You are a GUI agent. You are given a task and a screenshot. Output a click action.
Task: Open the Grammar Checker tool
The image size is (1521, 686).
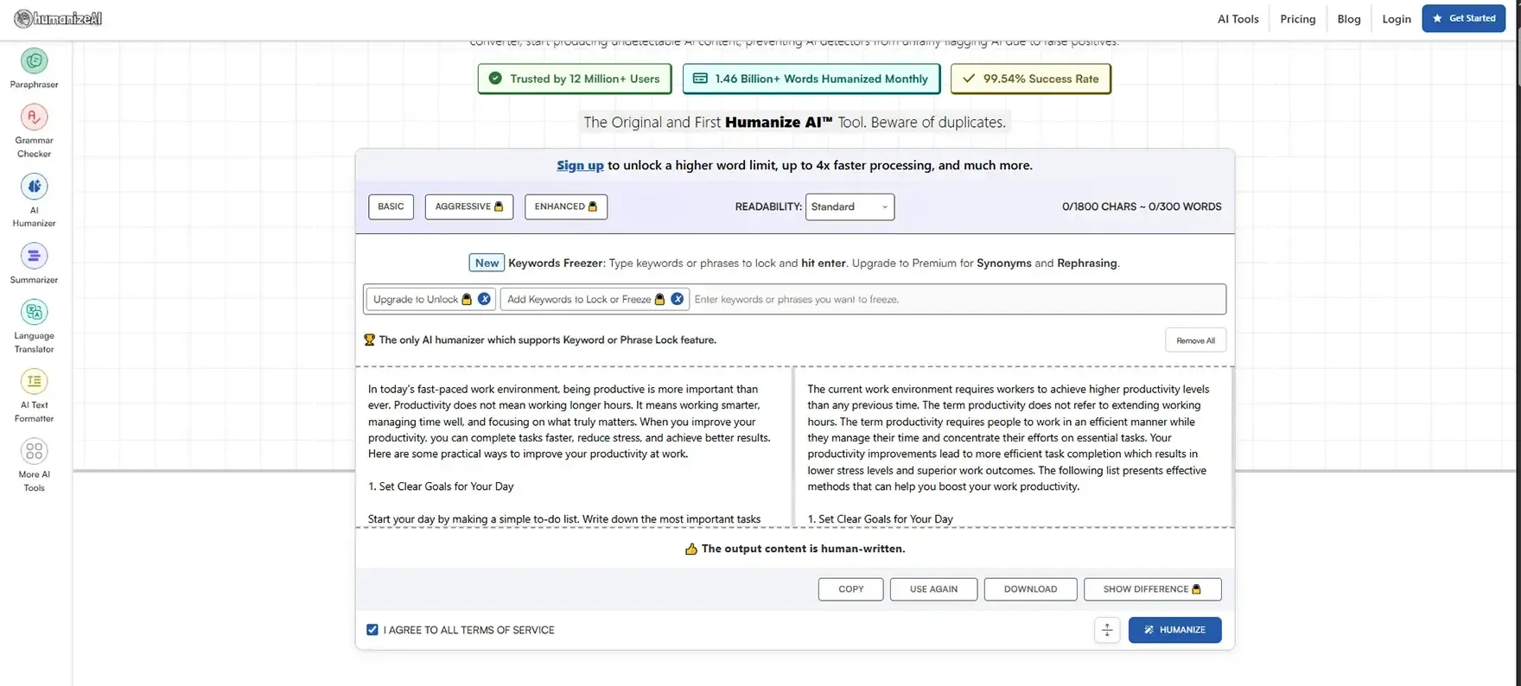[34, 118]
